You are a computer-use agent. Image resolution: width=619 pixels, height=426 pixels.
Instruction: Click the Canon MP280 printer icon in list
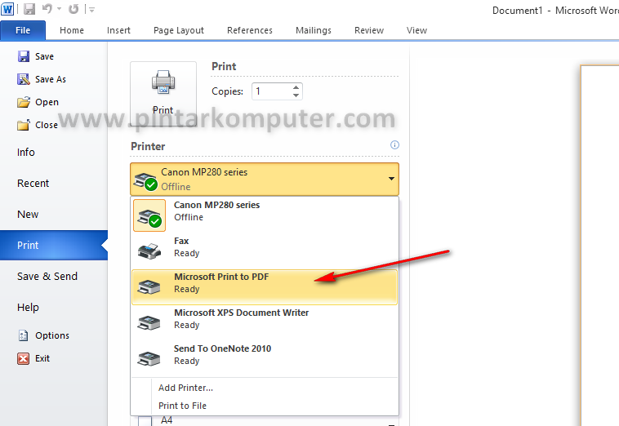[x=149, y=216]
